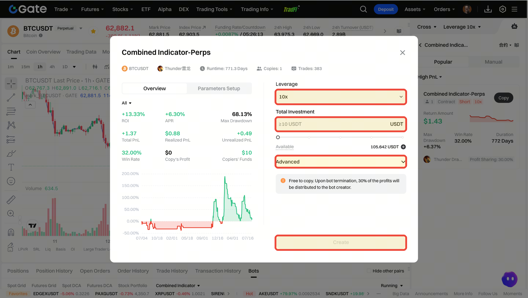Viewport: 528px width, 298px height.
Task: Open the chart indicators icon
Action: 107,67
